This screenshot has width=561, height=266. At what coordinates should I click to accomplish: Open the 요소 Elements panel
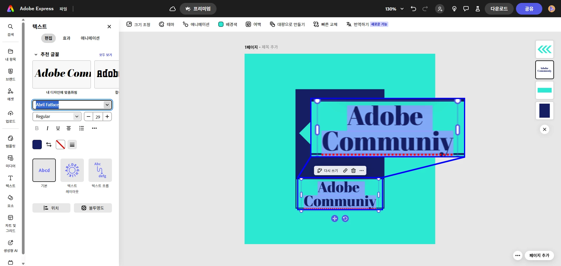11,201
